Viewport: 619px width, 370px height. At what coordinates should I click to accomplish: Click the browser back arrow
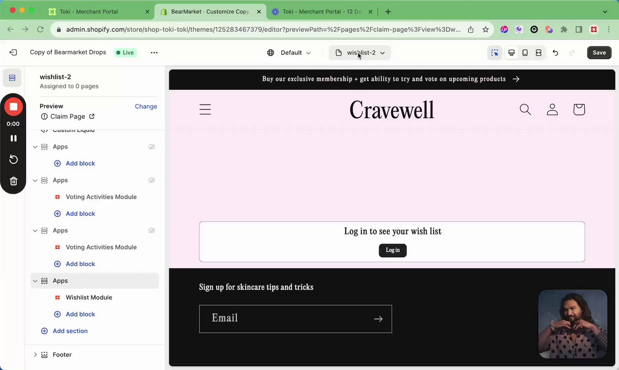10,29
